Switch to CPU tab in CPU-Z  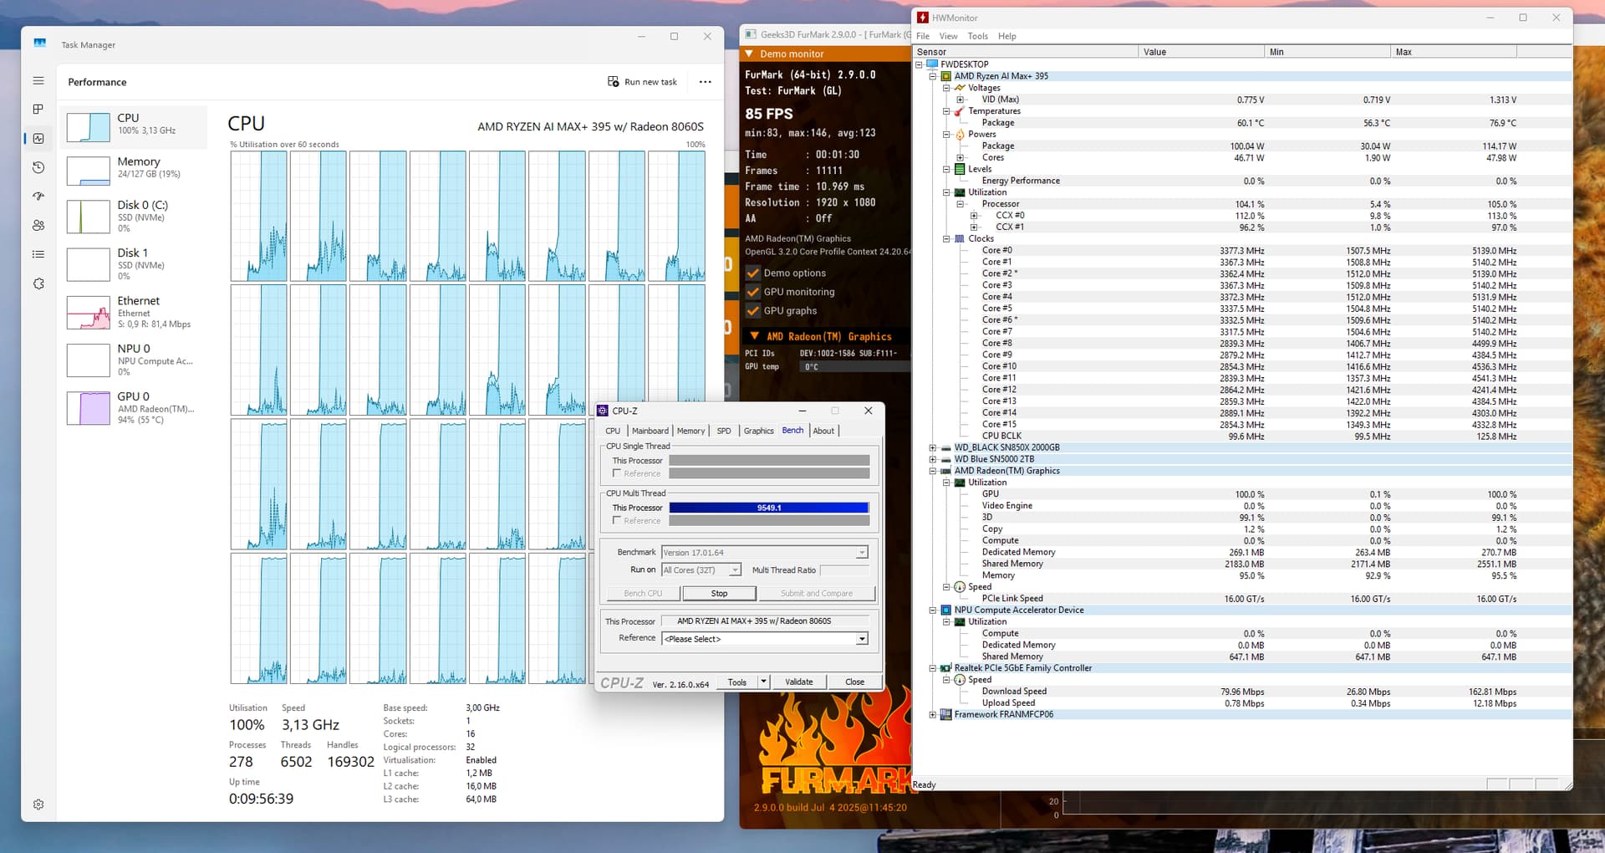click(613, 431)
